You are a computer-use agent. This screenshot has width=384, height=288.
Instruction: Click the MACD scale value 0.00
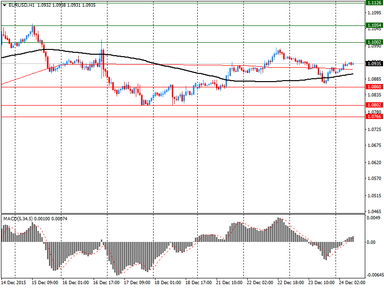tap(371, 242)
